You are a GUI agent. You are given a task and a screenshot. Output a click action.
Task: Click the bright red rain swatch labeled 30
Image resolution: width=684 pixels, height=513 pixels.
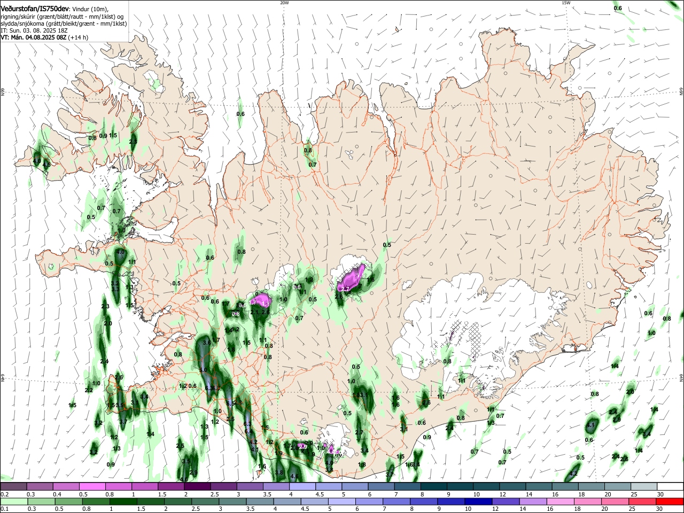click(x=670, y=501)
